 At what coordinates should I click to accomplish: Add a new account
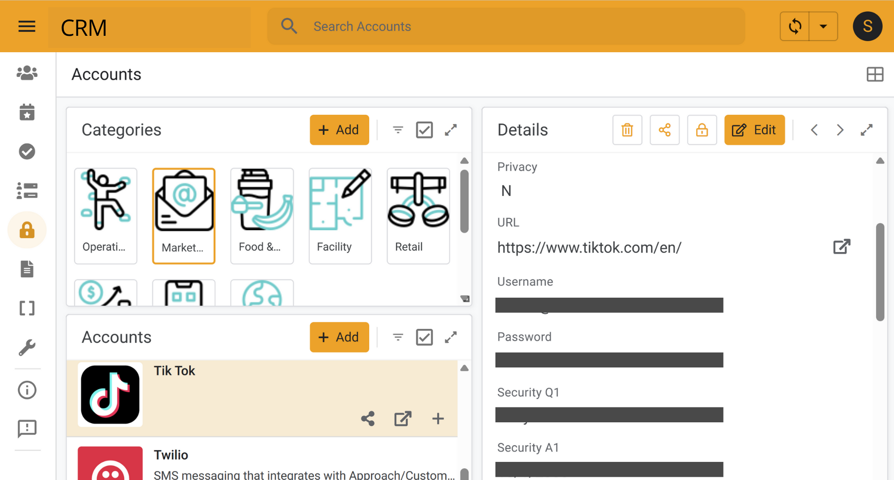(x=339, y=337)
